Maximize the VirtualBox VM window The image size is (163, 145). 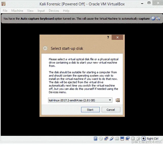[x=149, y=3]
